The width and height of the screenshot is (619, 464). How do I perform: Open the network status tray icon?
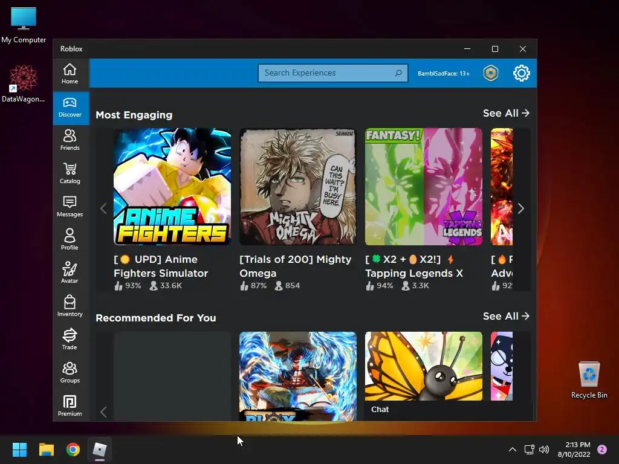tap(530, 449)
